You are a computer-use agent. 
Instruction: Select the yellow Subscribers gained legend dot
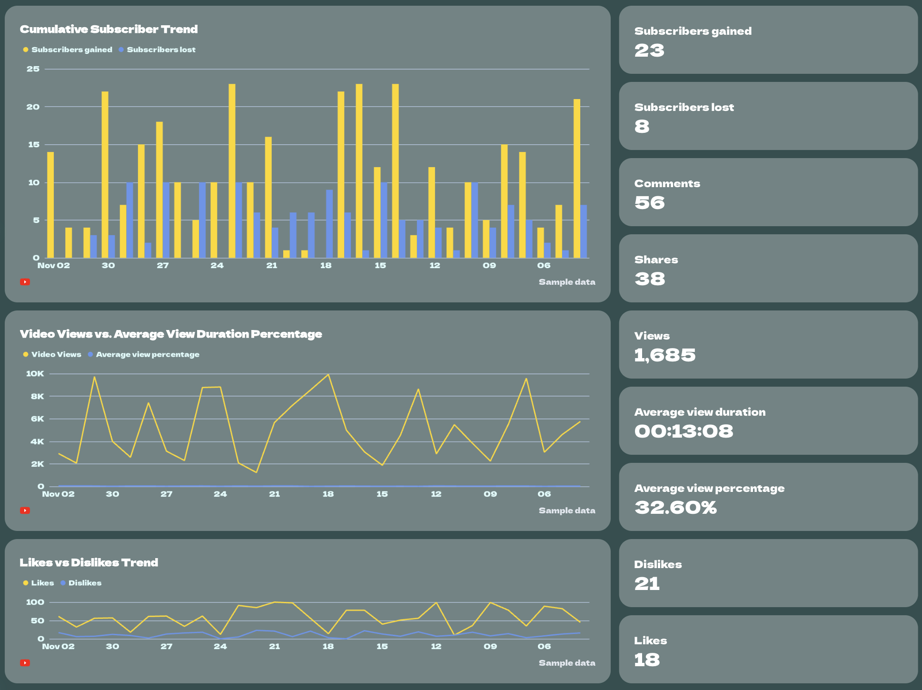pyautogui.click(x=25, y=49)
